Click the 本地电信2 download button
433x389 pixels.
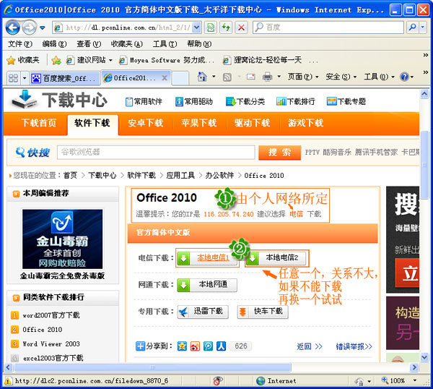coord(276,258)
